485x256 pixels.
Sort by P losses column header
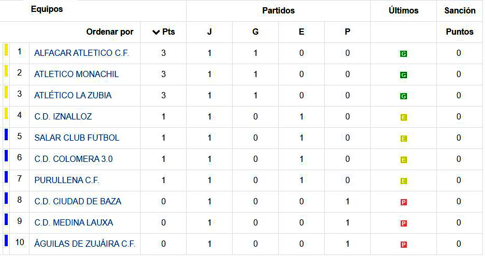pos(347,32)
